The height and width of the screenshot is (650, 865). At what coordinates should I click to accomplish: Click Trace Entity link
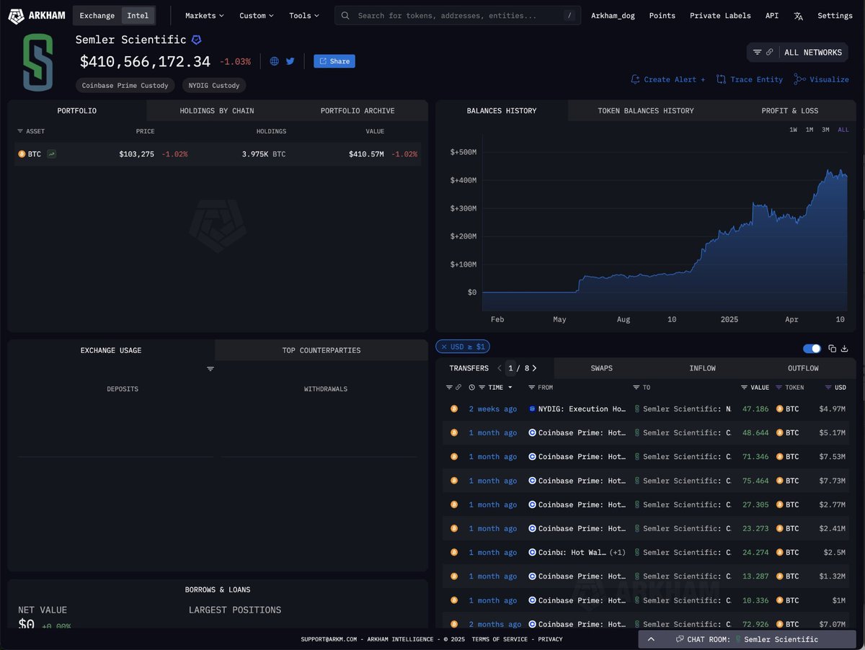pos(750,79)
